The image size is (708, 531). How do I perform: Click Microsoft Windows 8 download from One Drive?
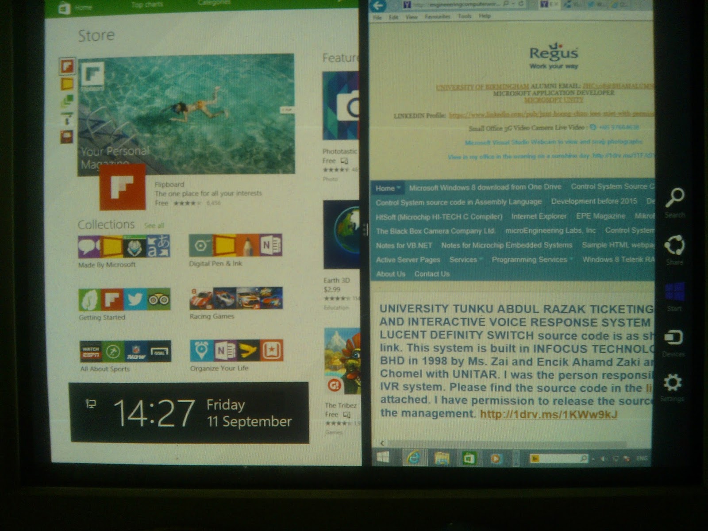click(485, 187)
